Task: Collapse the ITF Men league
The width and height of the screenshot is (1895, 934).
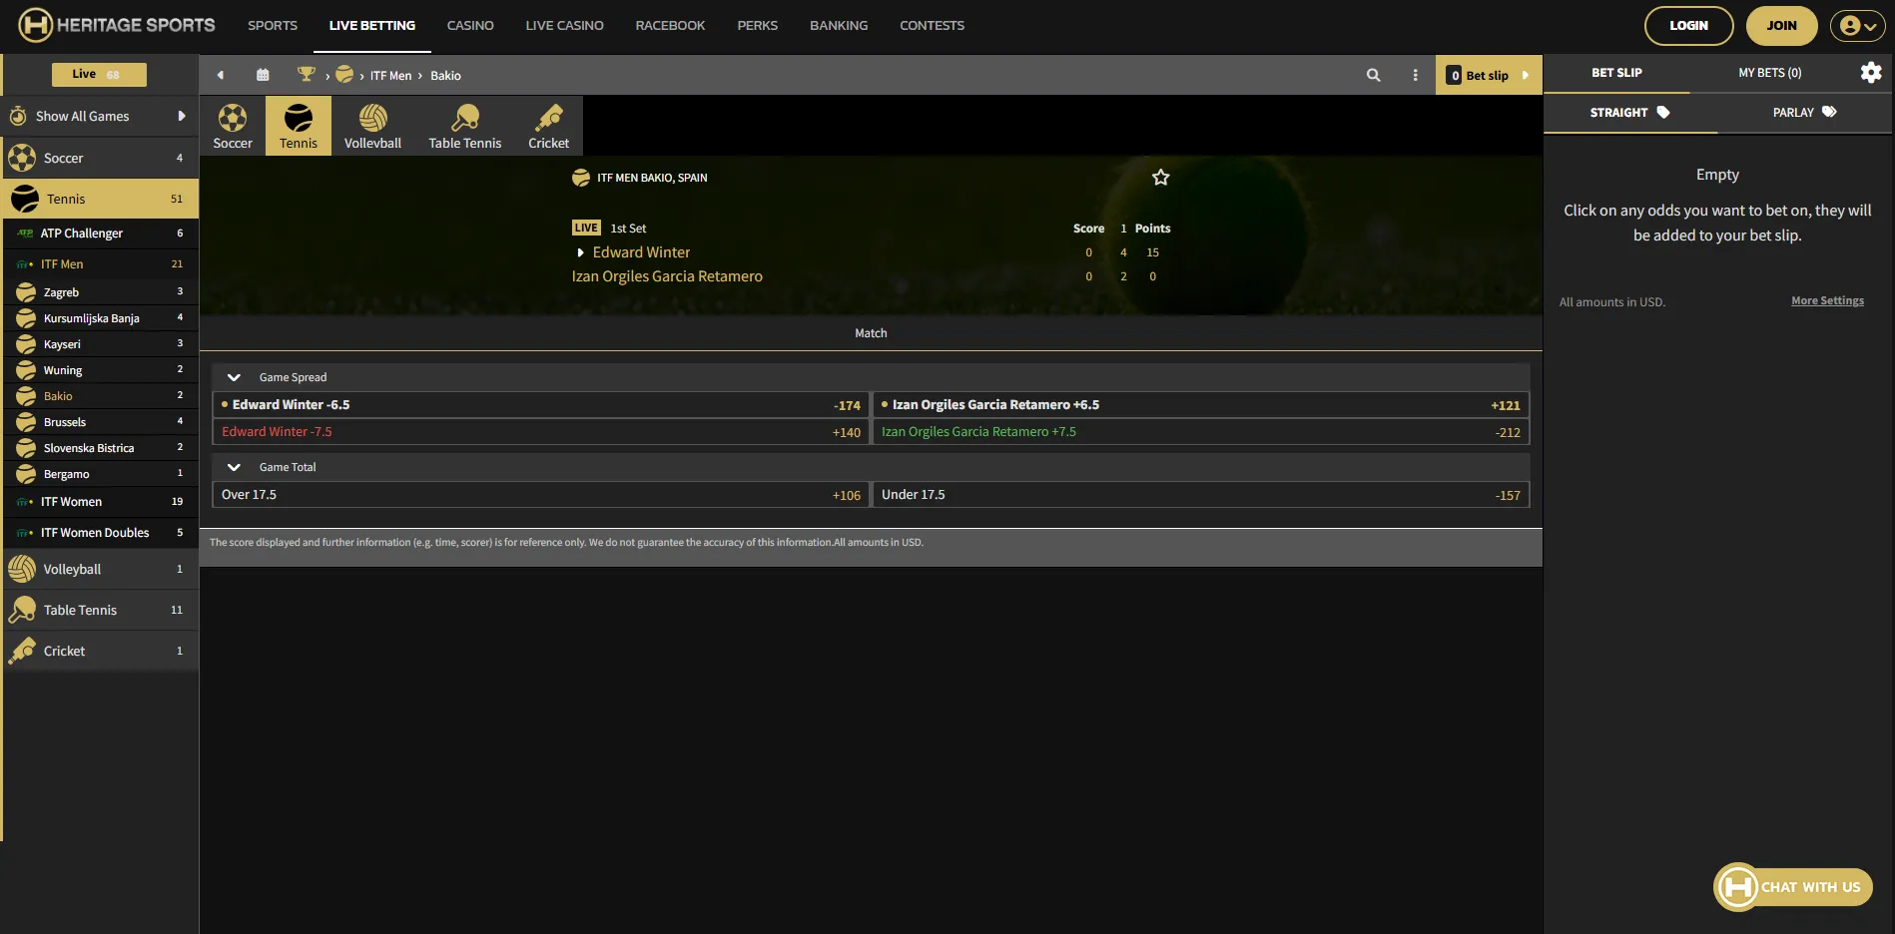Action: 100,264
